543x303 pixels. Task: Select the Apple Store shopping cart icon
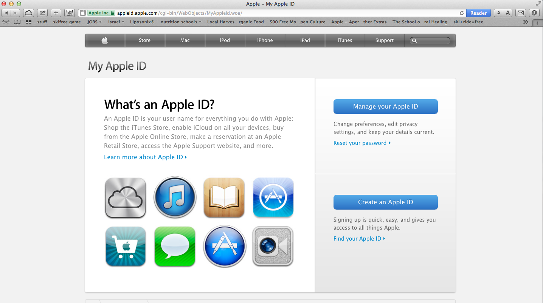click(x=125, y=246)
